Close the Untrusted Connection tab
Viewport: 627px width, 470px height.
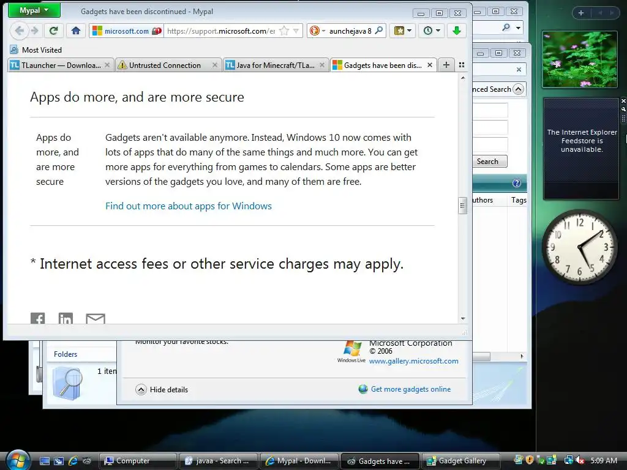215,65
